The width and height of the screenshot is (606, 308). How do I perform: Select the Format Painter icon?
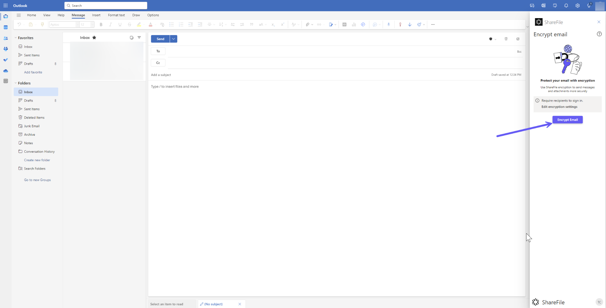click(x=42, y=24)
